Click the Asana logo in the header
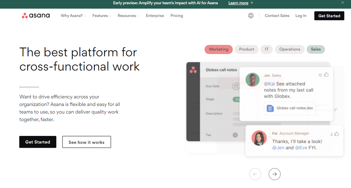The image size is (351, 188). (x=36, y=16)
